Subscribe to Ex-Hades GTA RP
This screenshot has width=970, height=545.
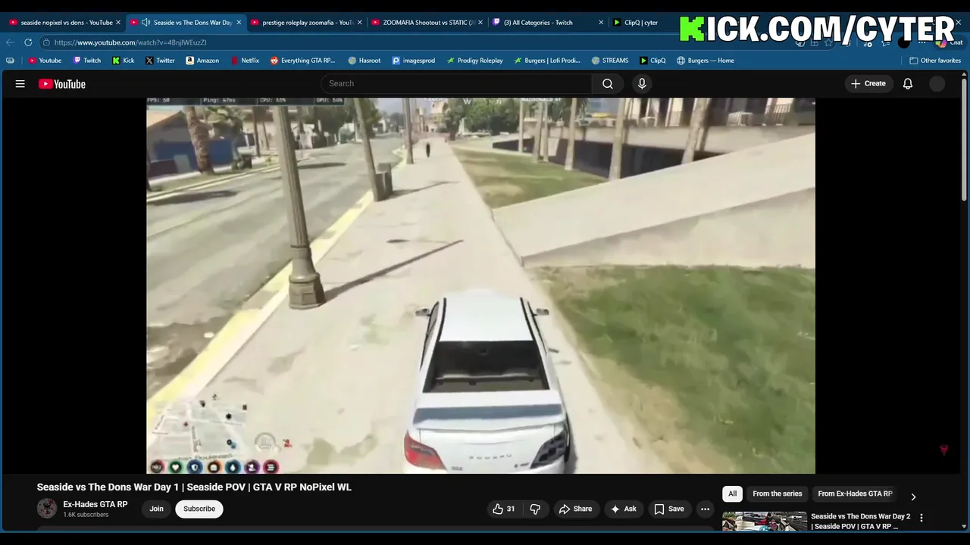click(x=199, y=509)
